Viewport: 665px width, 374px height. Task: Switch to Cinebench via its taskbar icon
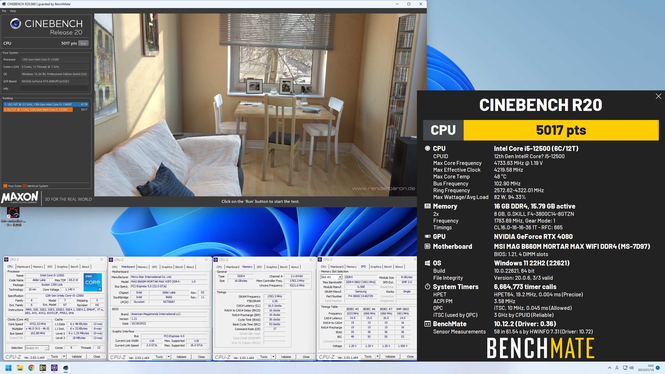pyautogui.click(x=66, y=368)
